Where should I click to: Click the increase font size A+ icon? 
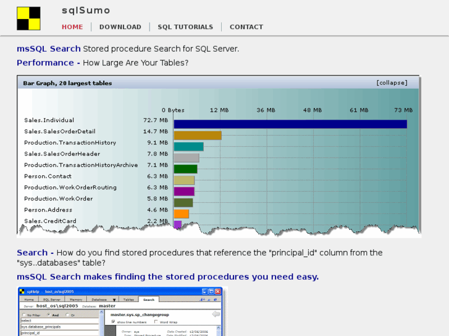(x=202, y=300)
